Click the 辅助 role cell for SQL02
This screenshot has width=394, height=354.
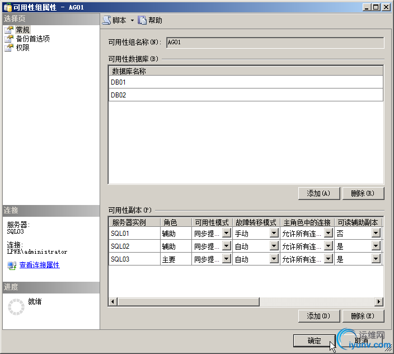tap(176, 246)
